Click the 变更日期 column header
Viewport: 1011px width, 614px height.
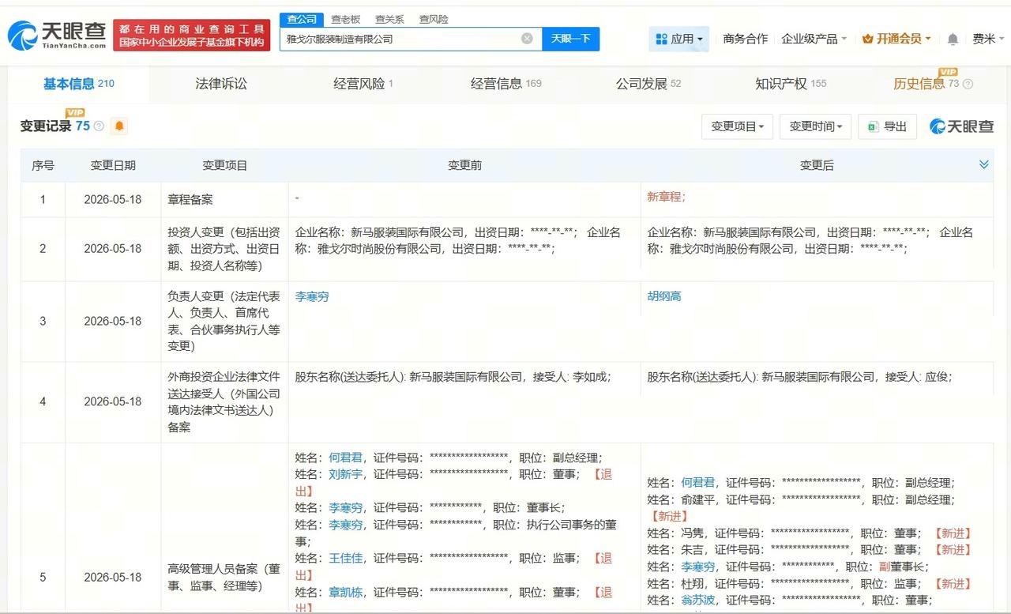[113, 165]
